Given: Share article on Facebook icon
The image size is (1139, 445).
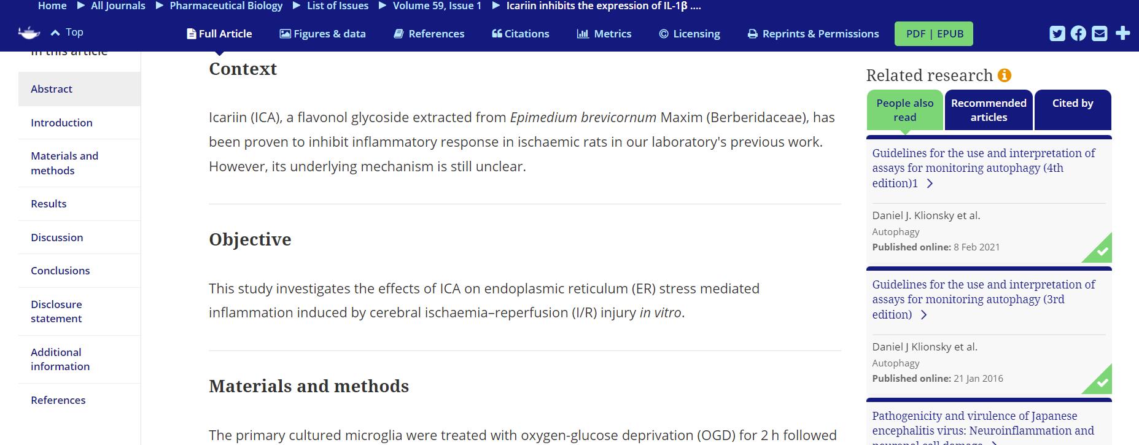Looking at the screenshot, I should [x=1078, y=33].
